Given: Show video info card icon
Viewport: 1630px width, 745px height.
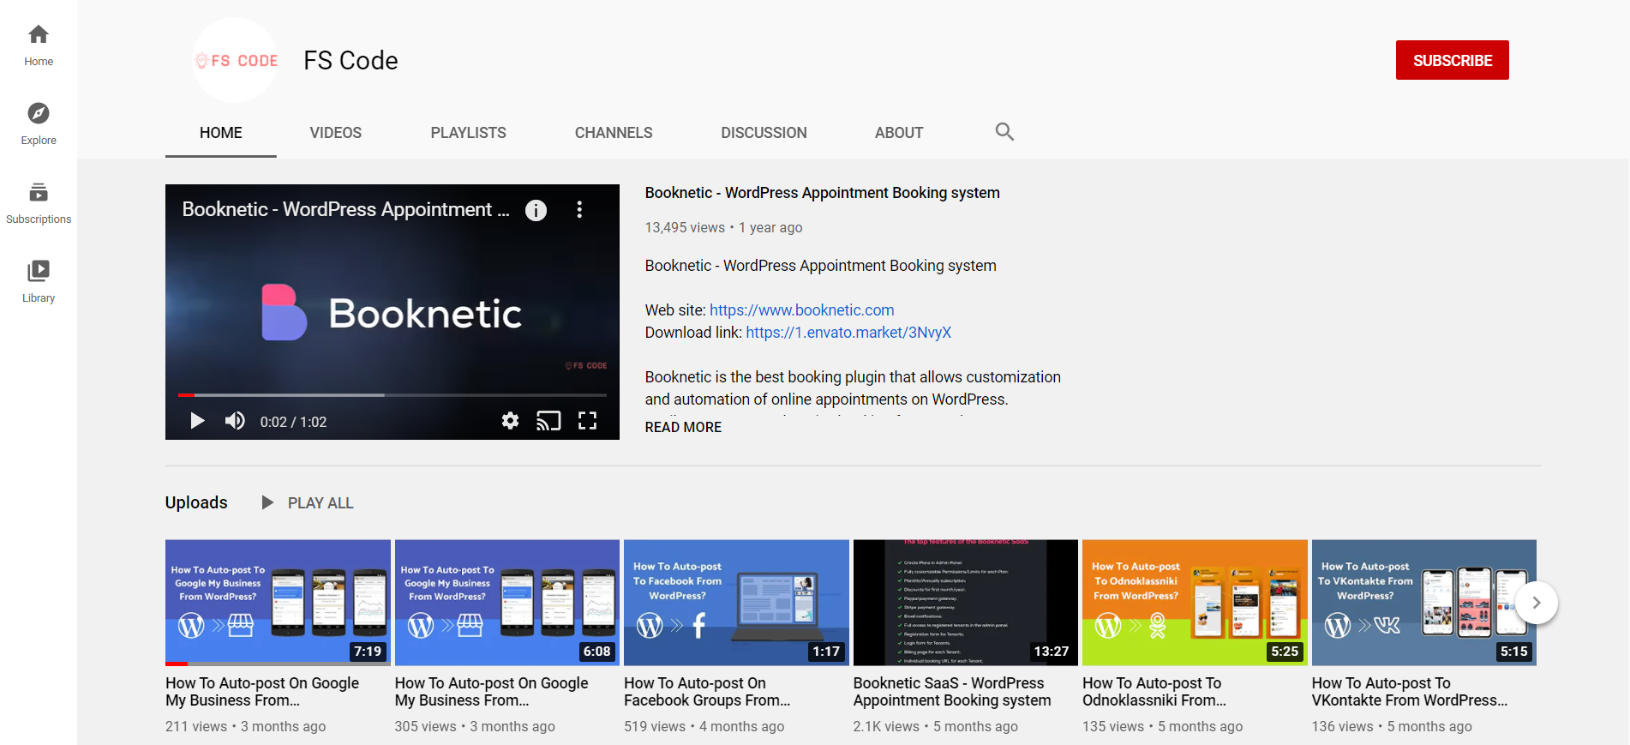Looking at the screenshot, I should click(x=536, y=210).
